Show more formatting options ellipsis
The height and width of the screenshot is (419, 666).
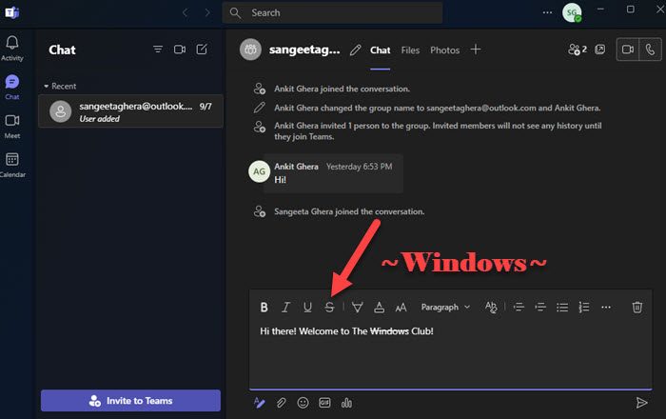(606, 307)
